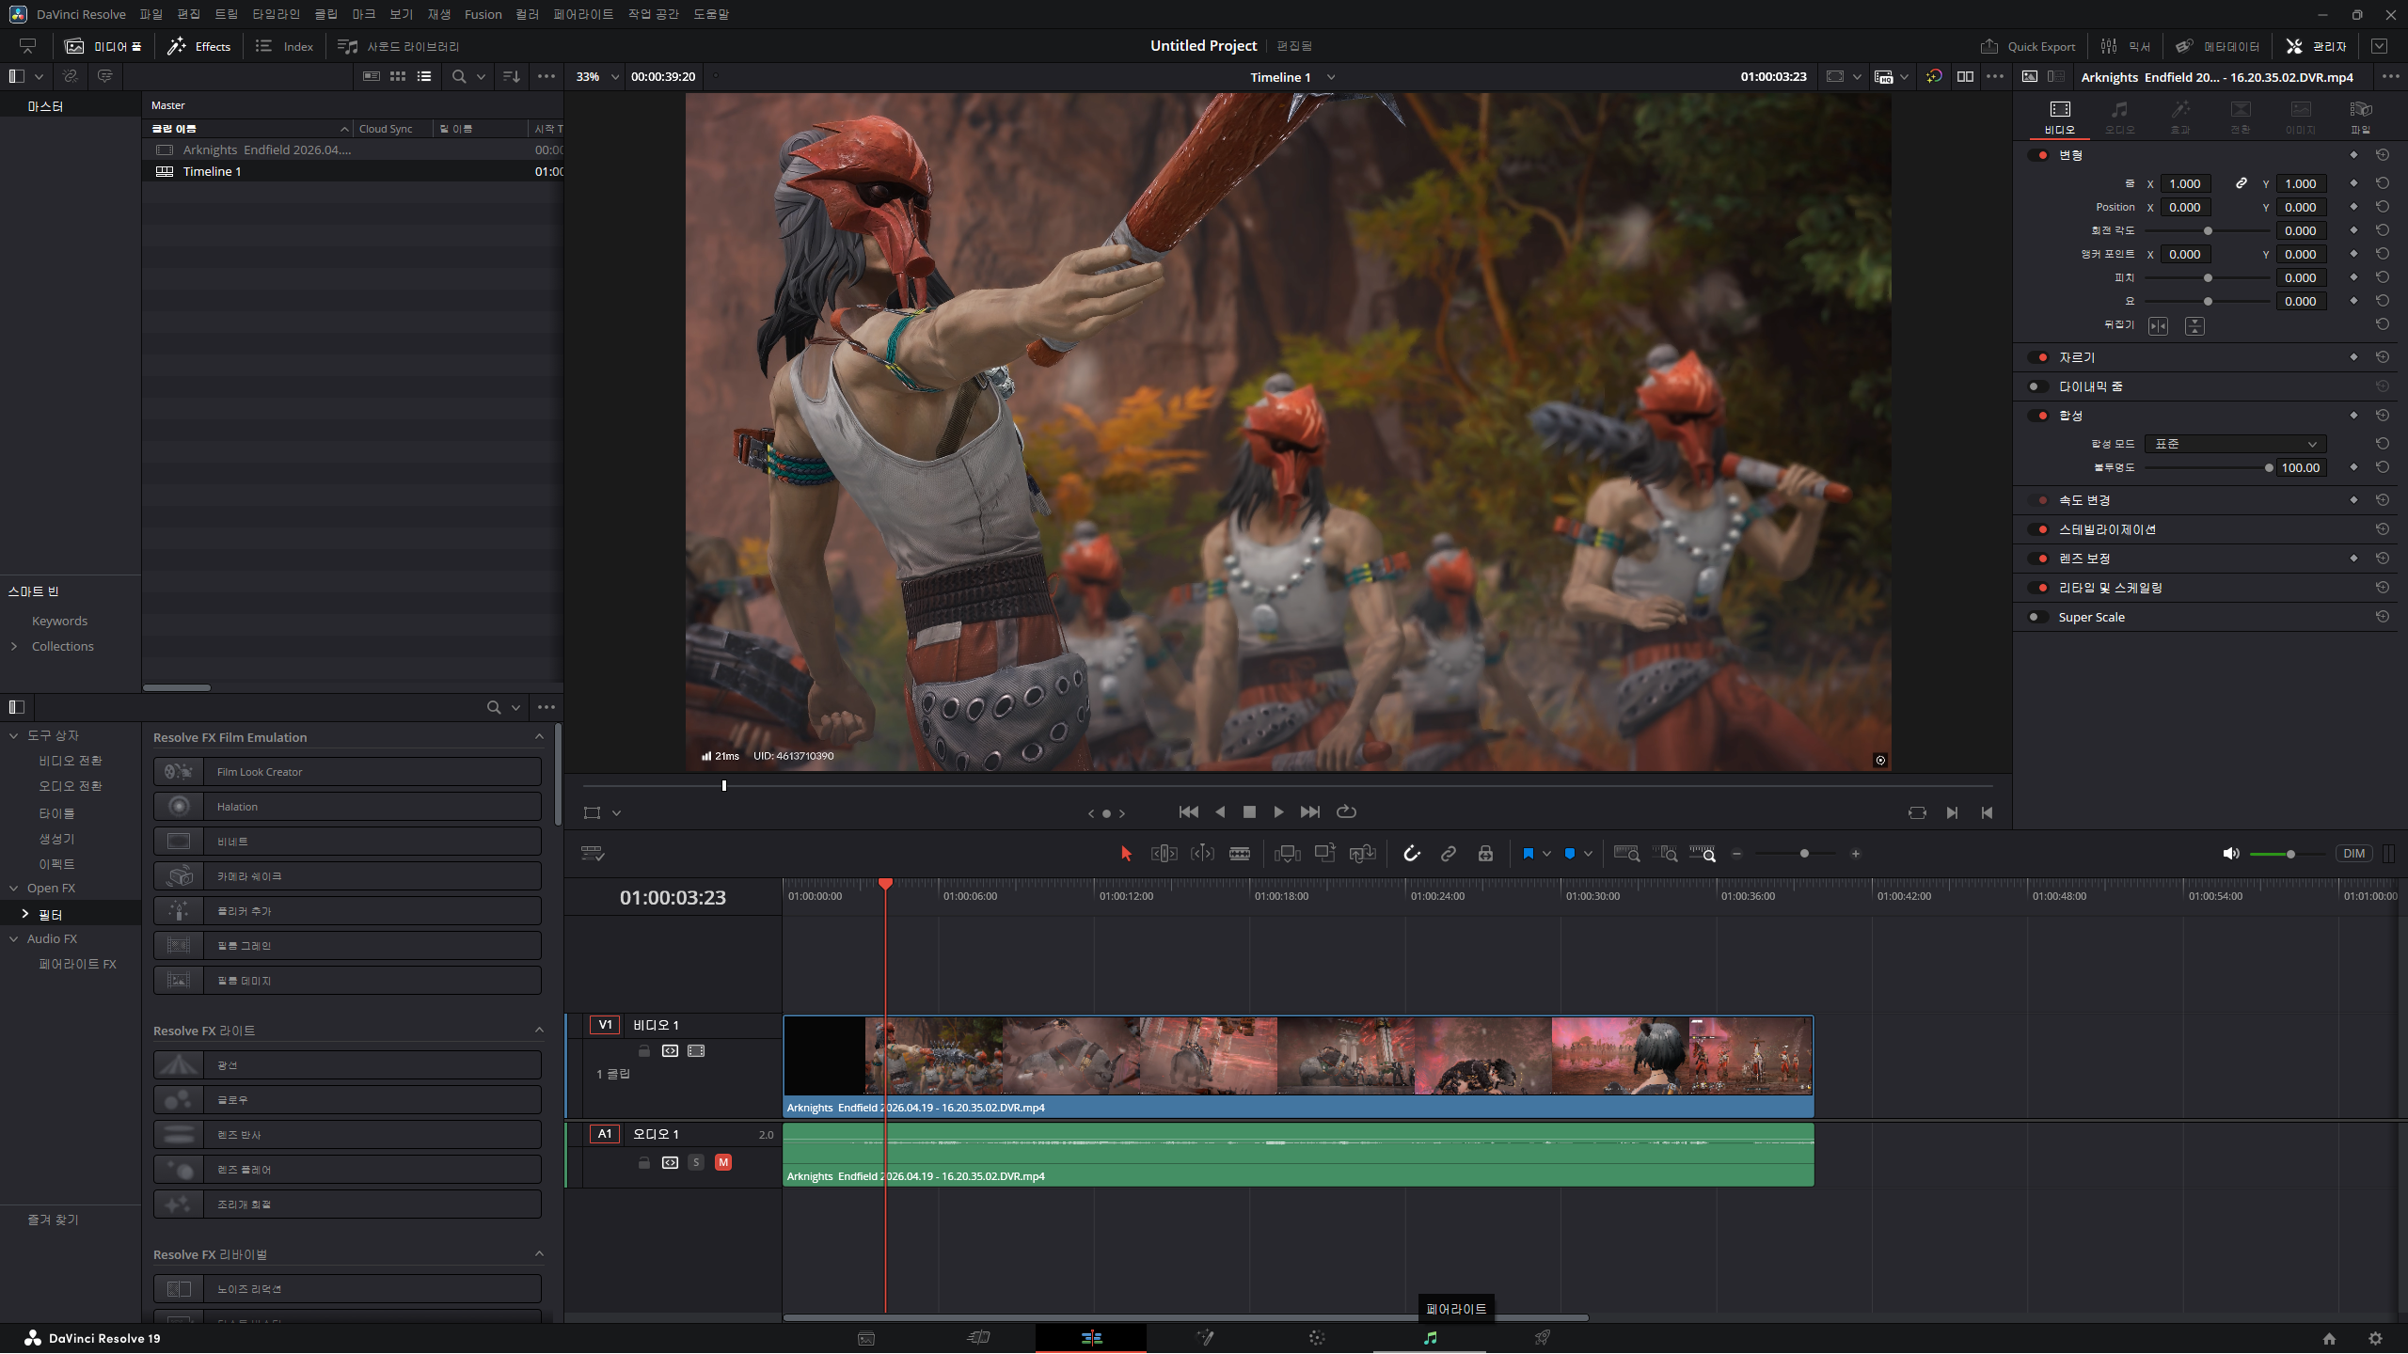Click the linked selection chain icon
The width and height of the screenshot is (2408, 1354).
click(1449, 854)
